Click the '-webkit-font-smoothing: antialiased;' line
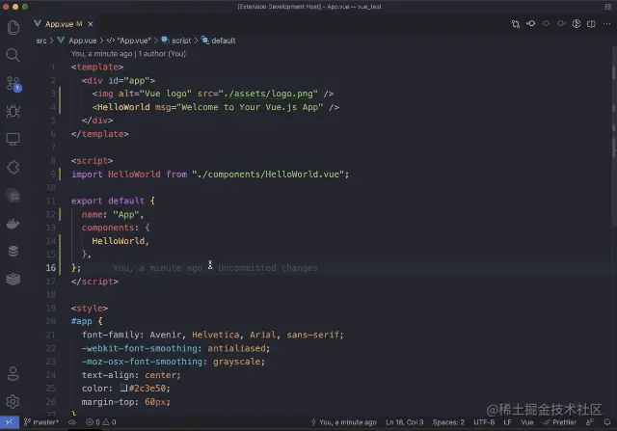This screenshot has width=617, height=431. pyautogui.click(x=175, y=348)
